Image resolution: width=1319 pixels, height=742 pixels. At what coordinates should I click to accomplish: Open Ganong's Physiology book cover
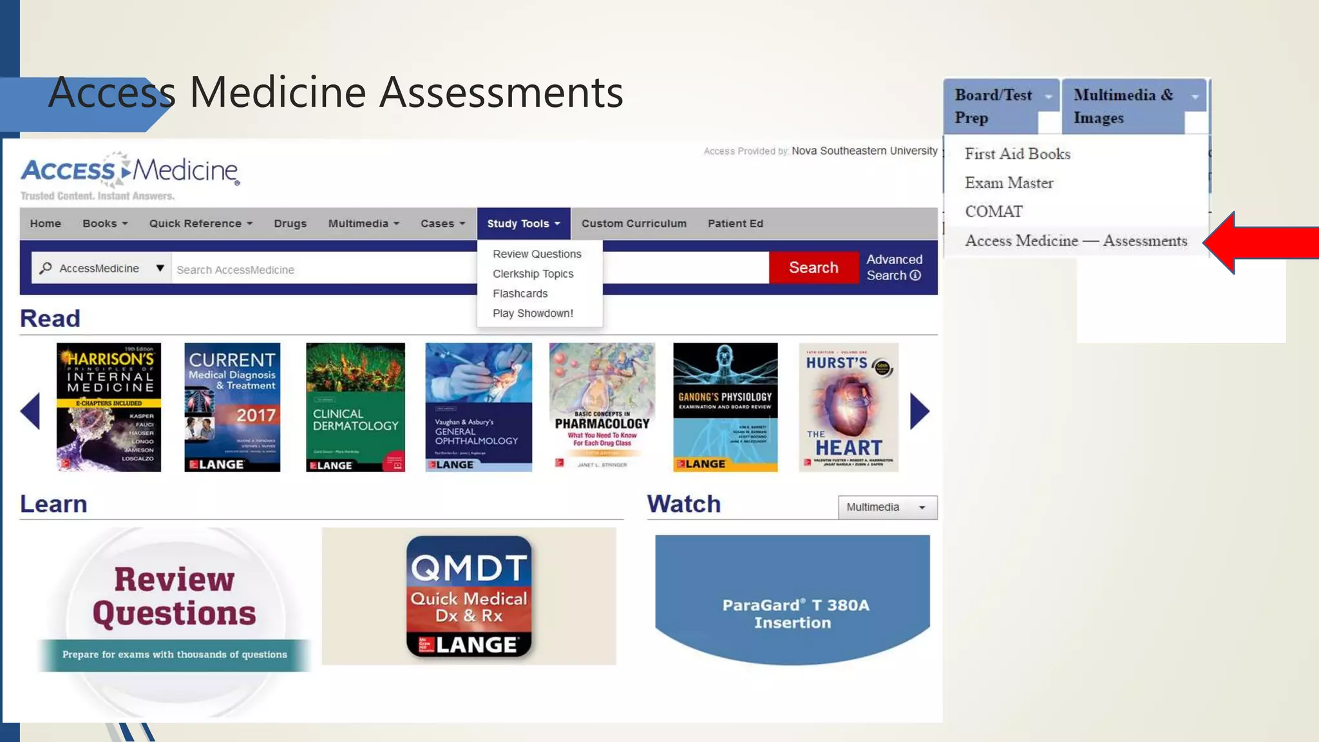click(725, 407)
